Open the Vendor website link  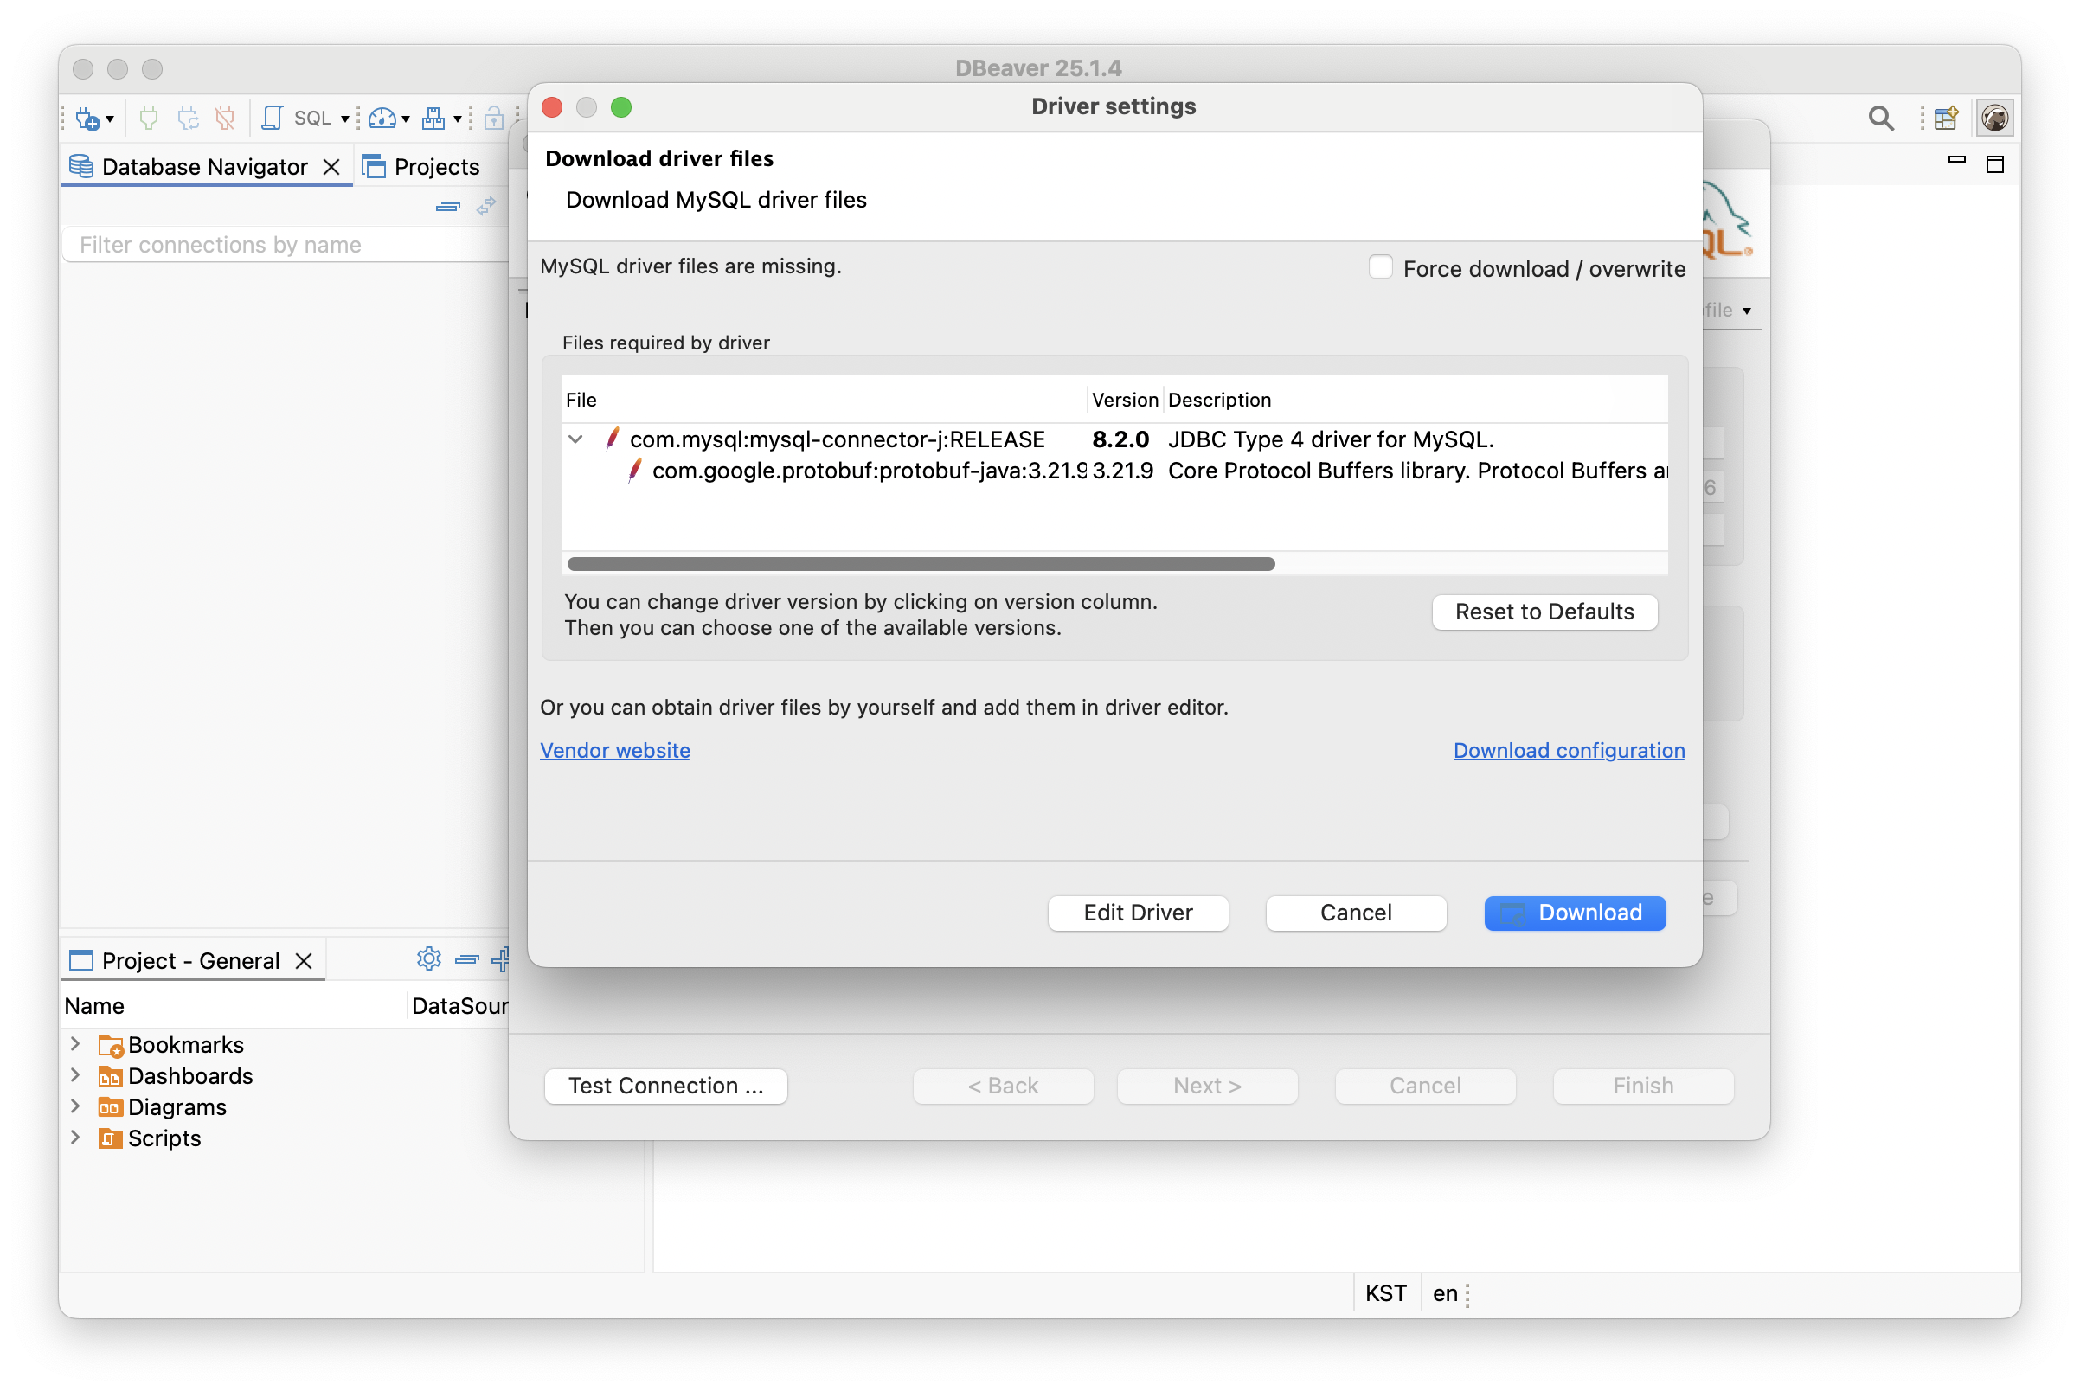614,751
